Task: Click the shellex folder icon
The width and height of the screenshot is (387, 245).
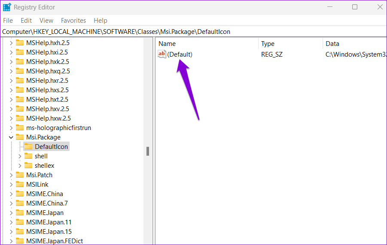Action: (28, 166)
